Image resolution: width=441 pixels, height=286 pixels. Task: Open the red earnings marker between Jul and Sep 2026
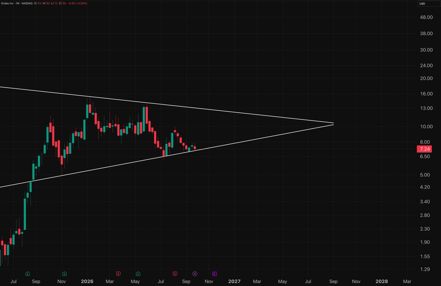pyautogui.click(x=175, y=274)
